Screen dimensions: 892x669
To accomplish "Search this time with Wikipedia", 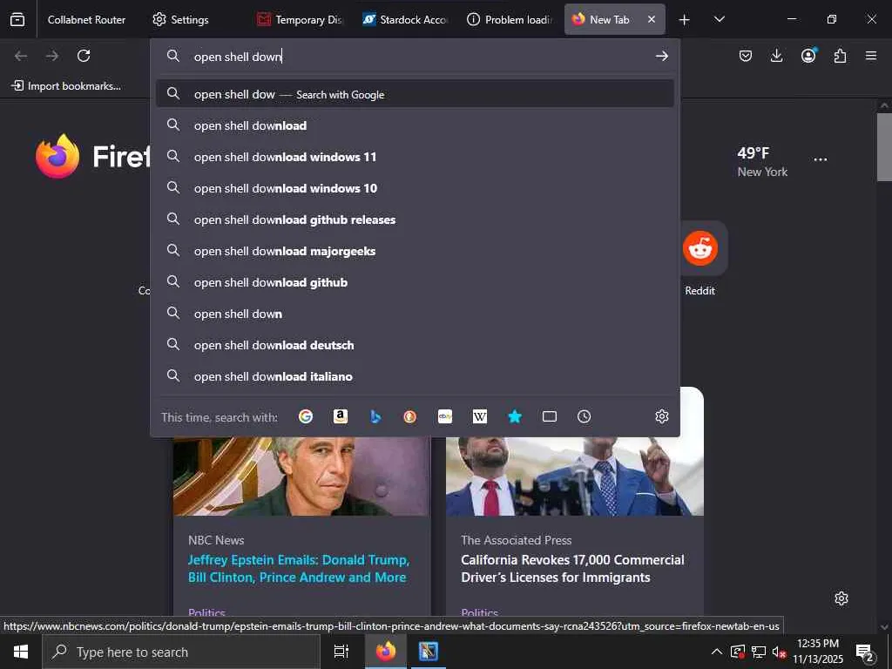I will [x=480, y=416].
